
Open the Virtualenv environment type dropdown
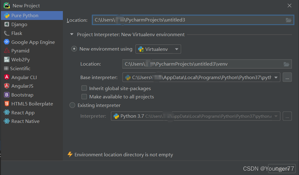click(x=158, y=49)
